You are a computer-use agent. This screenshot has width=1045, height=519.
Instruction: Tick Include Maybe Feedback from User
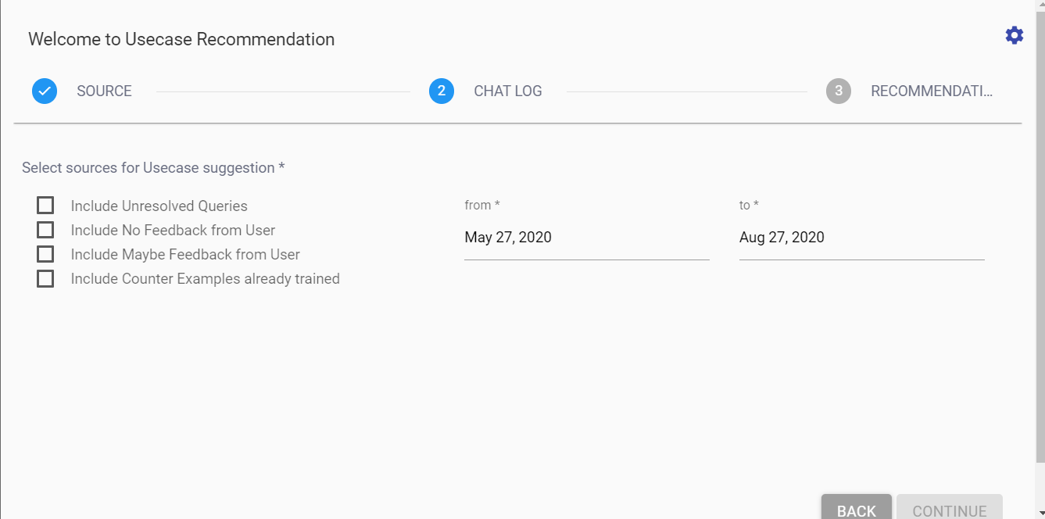45,254
